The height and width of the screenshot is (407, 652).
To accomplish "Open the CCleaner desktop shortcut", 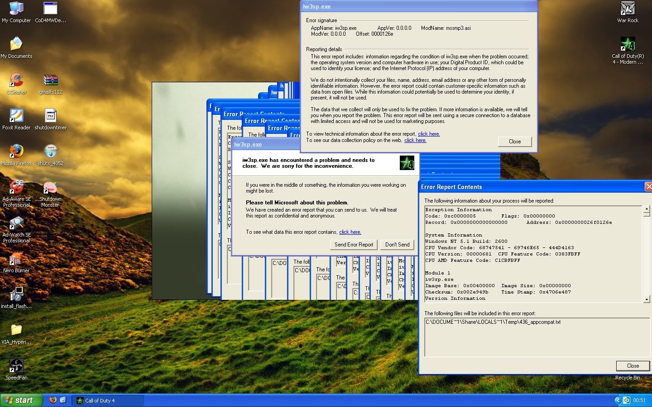I will coord(16,80).
